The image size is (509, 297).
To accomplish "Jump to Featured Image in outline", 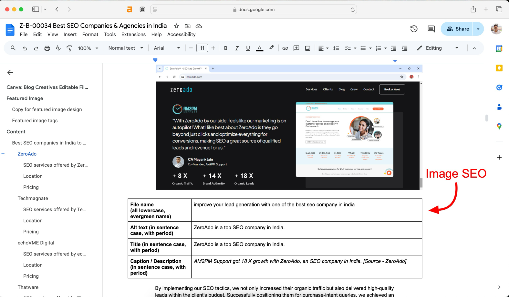I will click(25, 98).
